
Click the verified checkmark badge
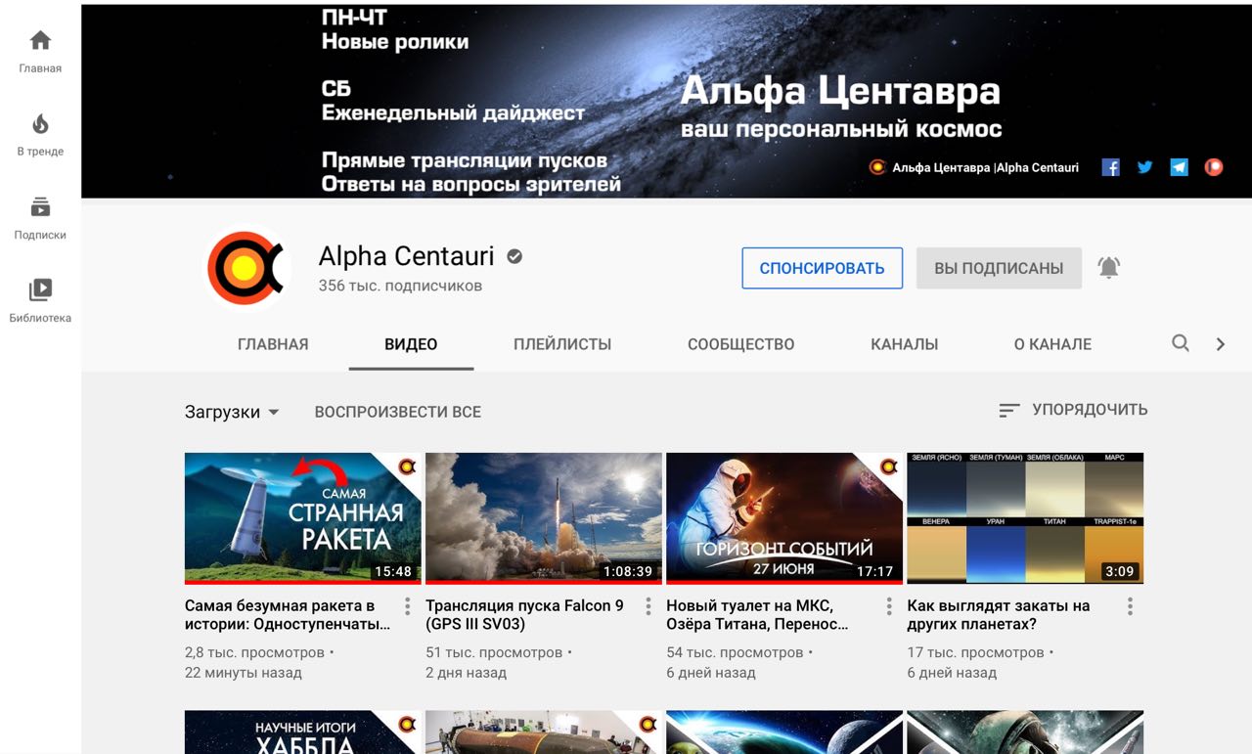514,256
